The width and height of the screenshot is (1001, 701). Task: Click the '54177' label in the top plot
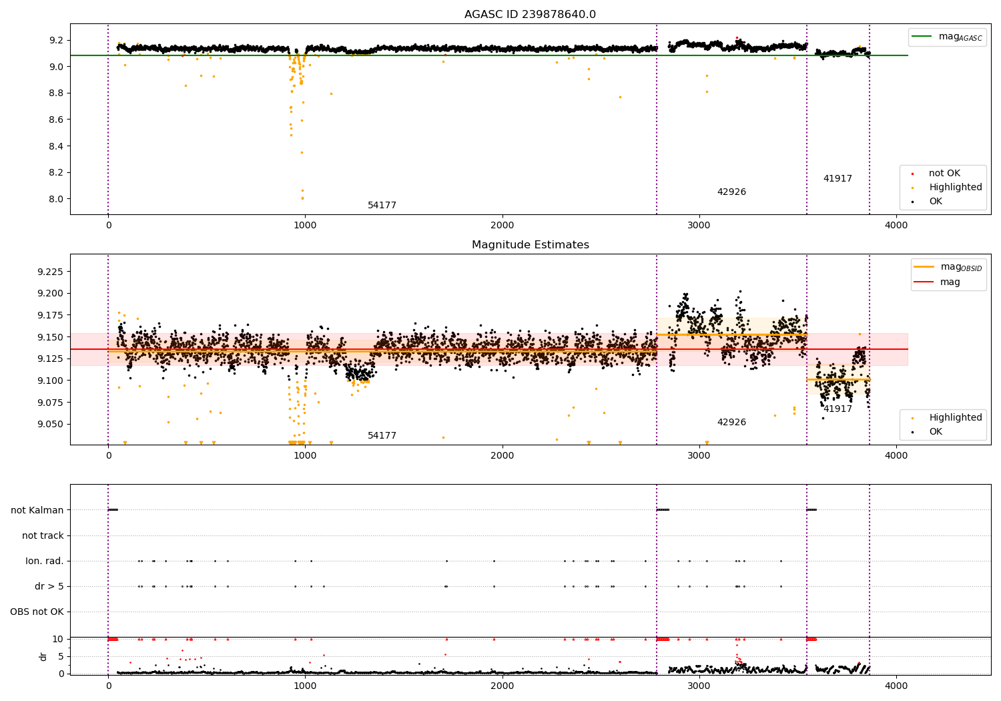point(382,206)
